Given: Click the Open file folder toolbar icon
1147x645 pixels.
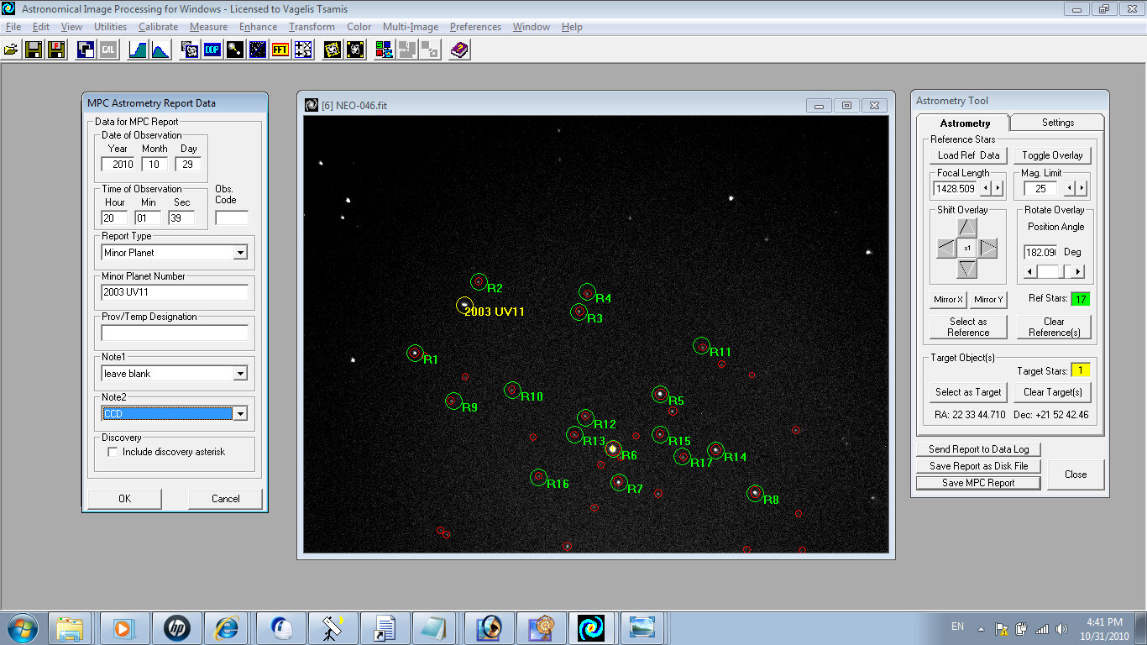Looking at the screenshot, I should tap(12, 50).
